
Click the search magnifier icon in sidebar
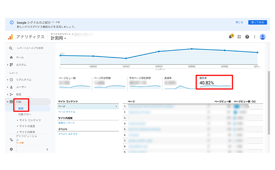pos(11,48)
